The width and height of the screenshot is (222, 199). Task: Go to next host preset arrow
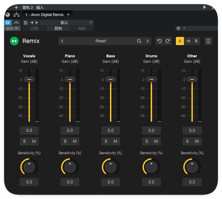tap(37, 22)
